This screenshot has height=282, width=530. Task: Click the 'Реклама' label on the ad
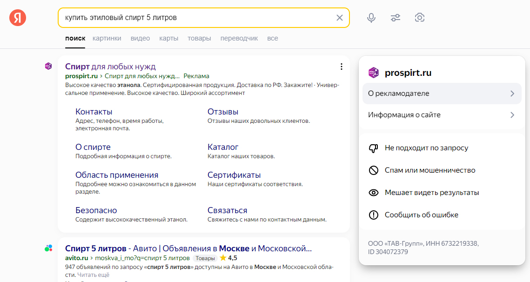(x=196, y=76)
